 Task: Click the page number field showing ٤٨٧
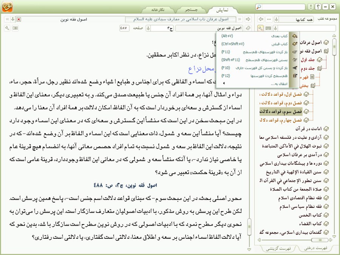(124, 28)
